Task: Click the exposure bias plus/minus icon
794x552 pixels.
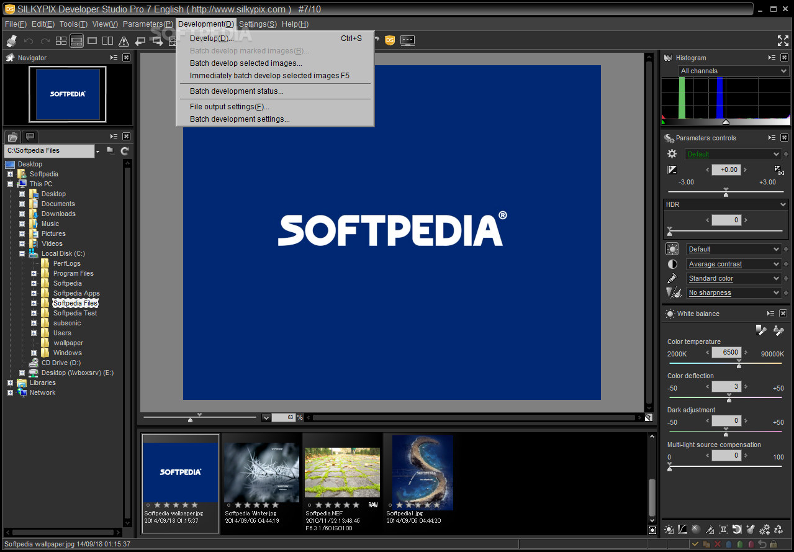Action: point(672,170)
